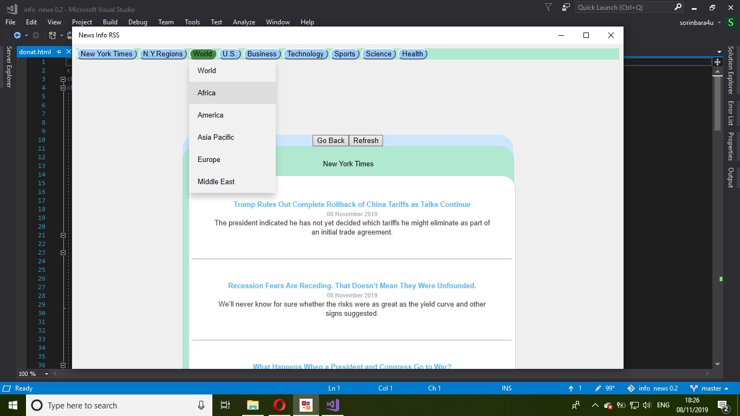Click the editor split window handle icon
This screenshot has width=740, height=416.
point(717,62)
